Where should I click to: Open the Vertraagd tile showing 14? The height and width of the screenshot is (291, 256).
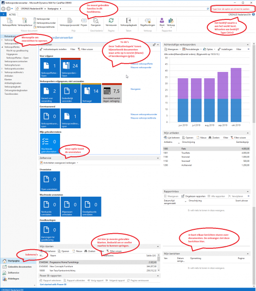[91, 93]
